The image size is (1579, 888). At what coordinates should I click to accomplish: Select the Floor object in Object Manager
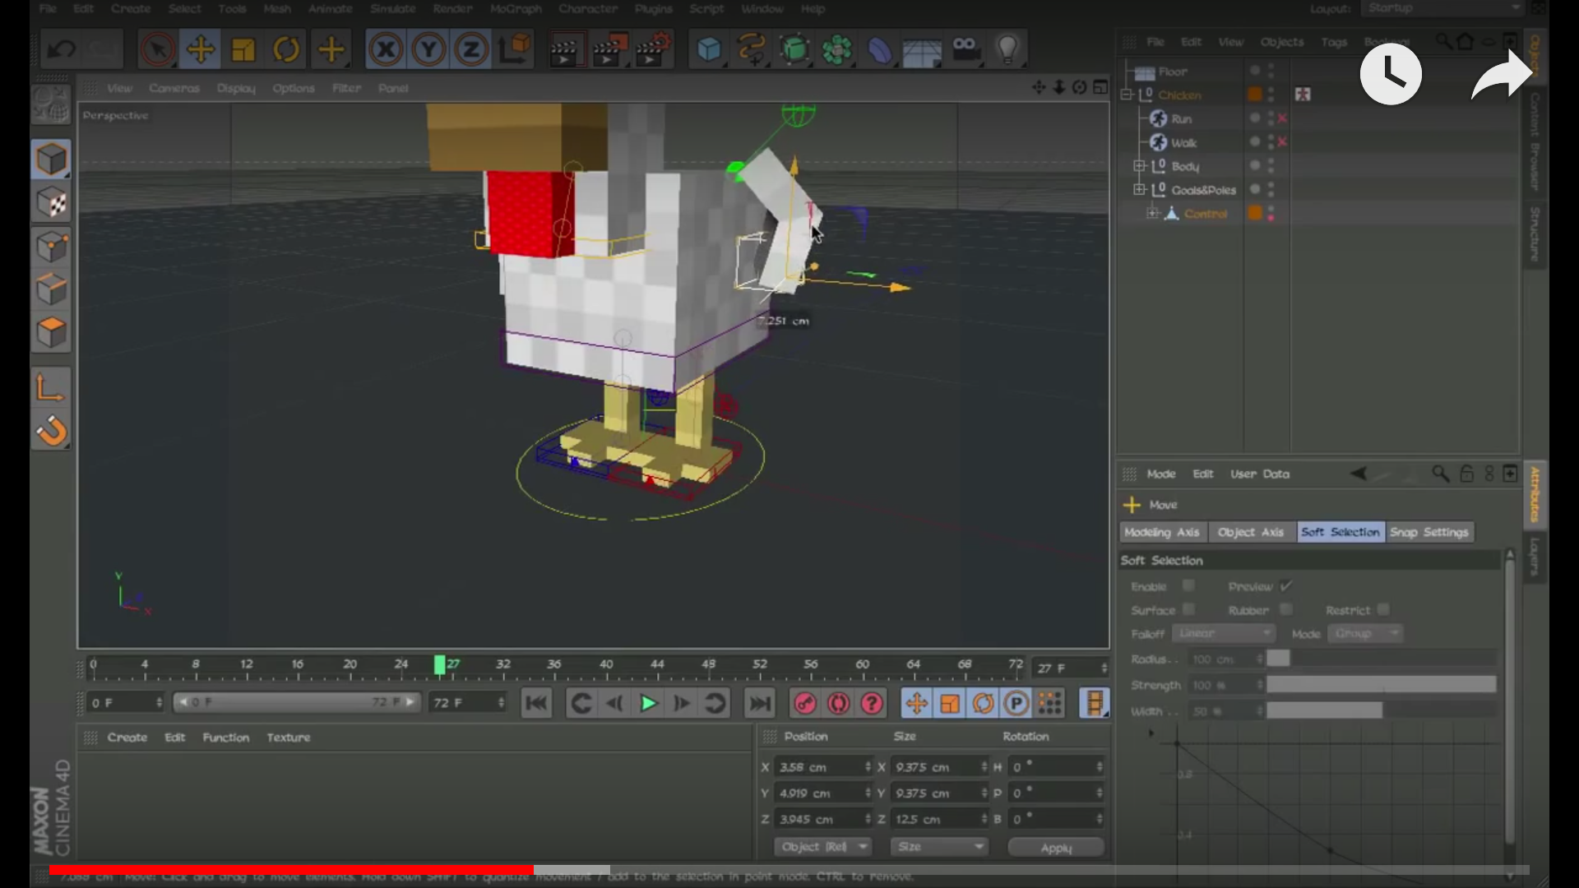[x=1172, y=72]
